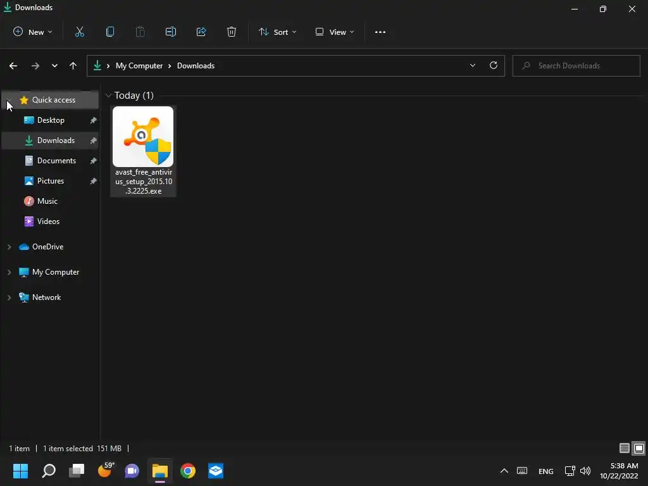This screenshot has width=648, height=486.
Task: Expand the address bar history dropdown
Action: (472, 65)
